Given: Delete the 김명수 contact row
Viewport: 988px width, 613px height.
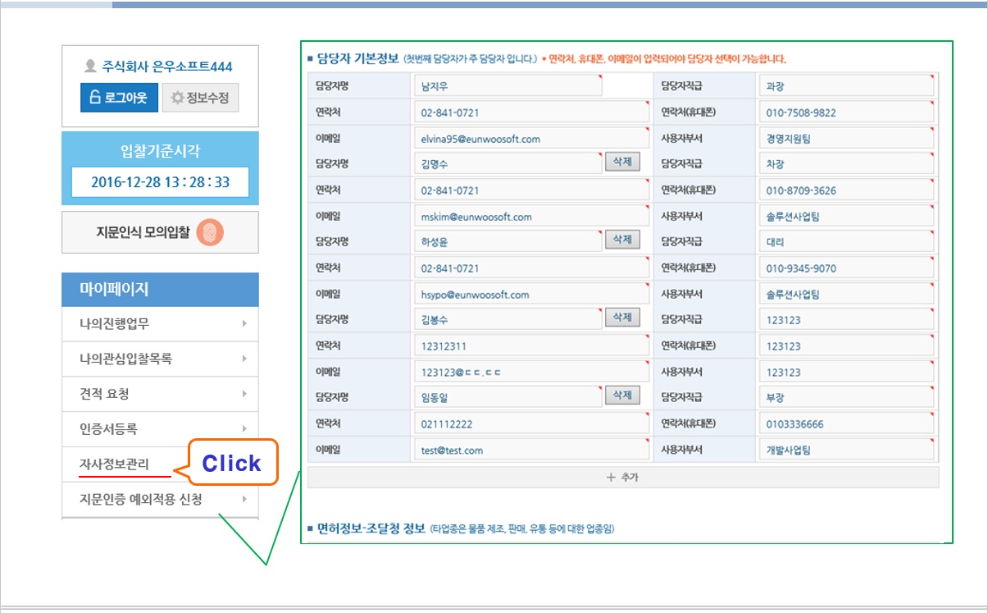Looking at the screenshot, I should pyautogui.click(x=622, y=162).
